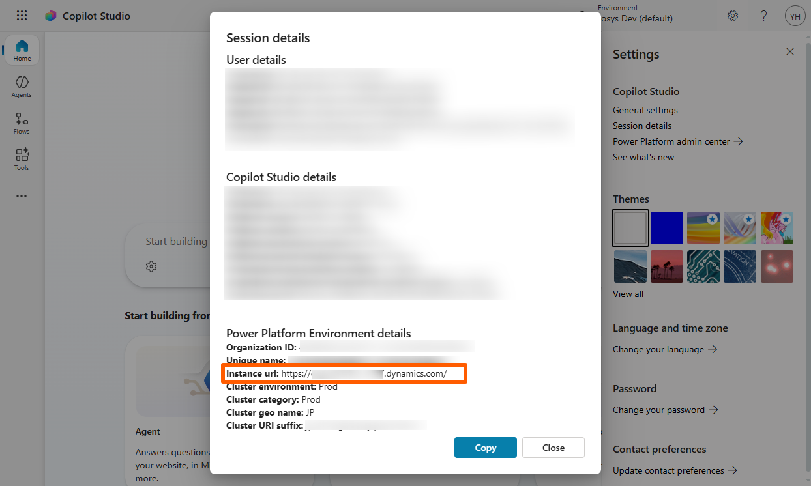Click the Agent card title

coord(148,431)
